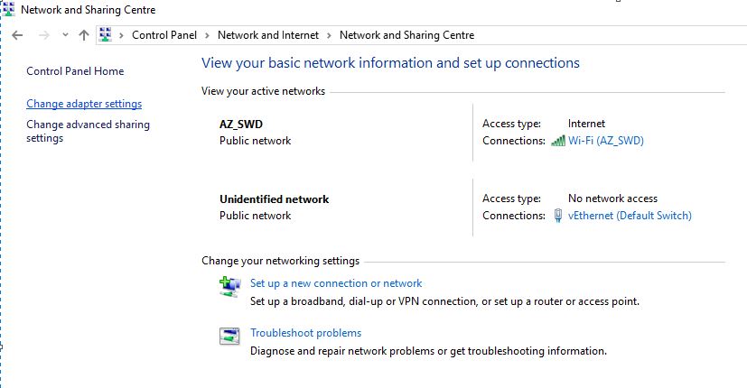Expand the chevron after Control Panel breadcrumb

207,35
